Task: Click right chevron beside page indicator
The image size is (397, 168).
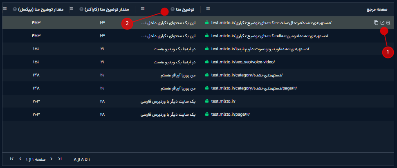Action: coord(52,159)
